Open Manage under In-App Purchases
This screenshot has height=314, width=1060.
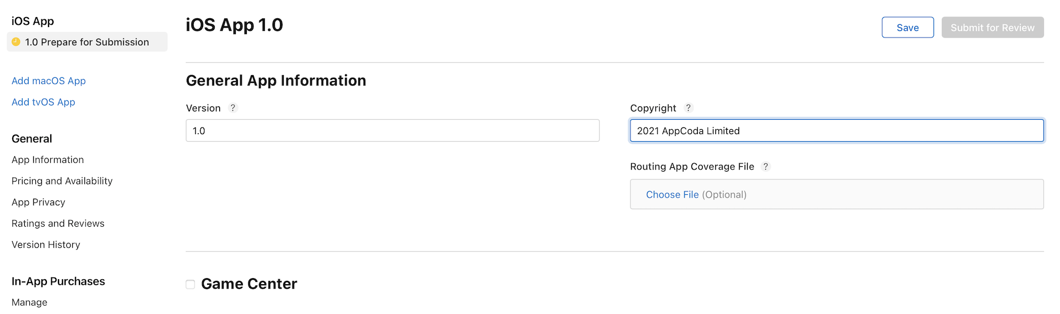[x=29, y=302]
